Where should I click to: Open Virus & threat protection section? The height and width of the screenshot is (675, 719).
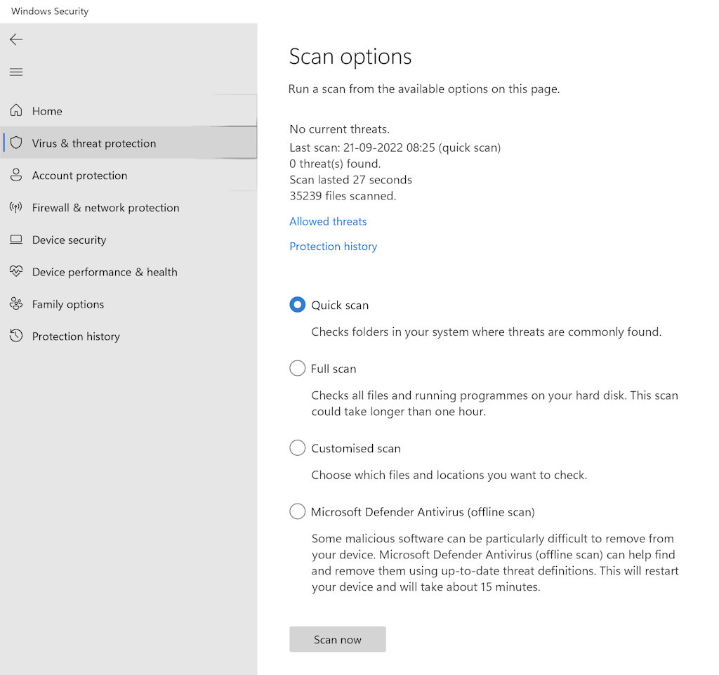[128, 143]
